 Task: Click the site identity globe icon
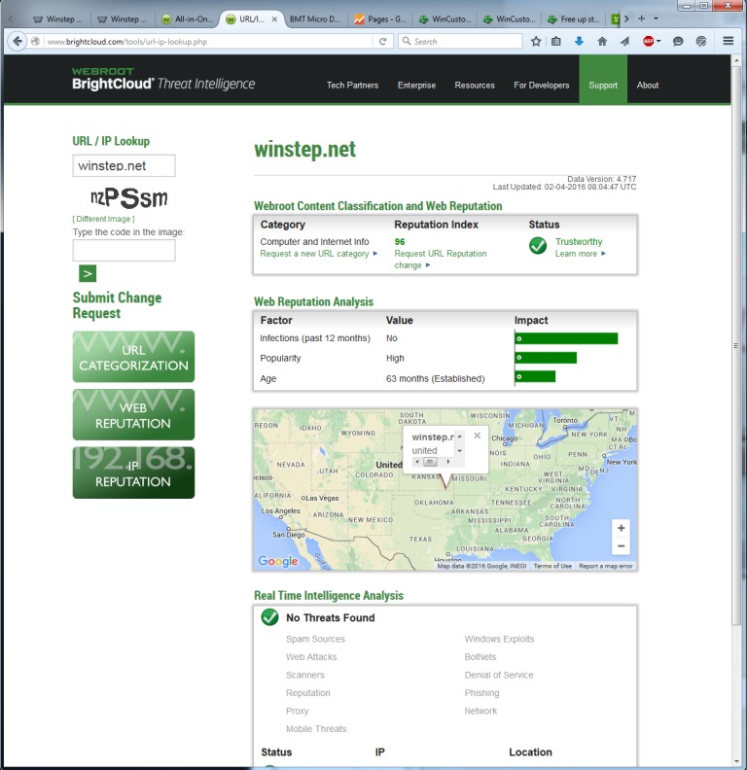[35, 42]
